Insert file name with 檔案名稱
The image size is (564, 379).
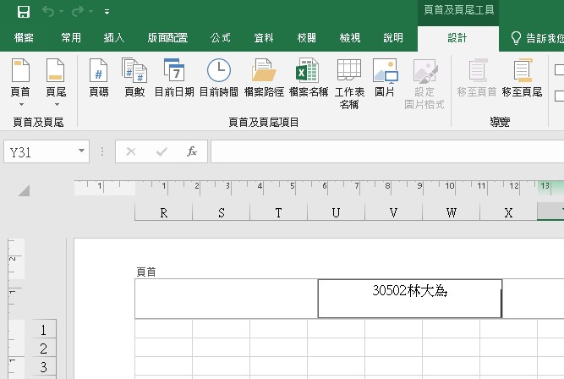click(x=308, y=78)
